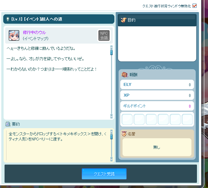Click the second reward item slot
This screenshot has width=208, height=188.
pos(139,119)
